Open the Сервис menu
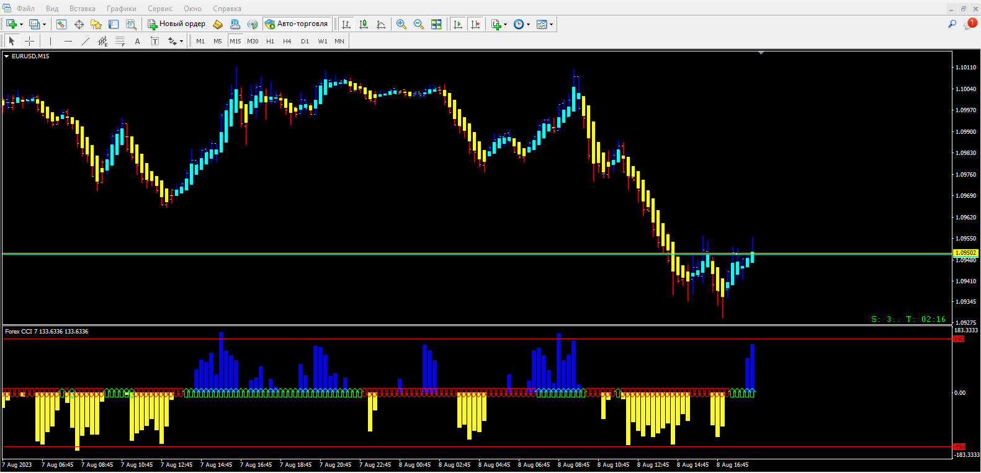 [x=159, y=9]
